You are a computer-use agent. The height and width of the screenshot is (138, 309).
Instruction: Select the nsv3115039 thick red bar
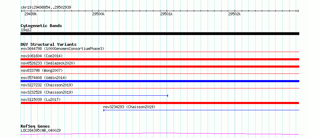pos(160,103)
